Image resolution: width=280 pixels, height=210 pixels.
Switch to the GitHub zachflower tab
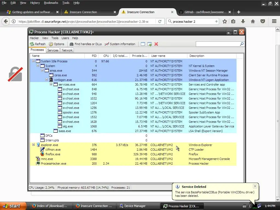point(205,12)
